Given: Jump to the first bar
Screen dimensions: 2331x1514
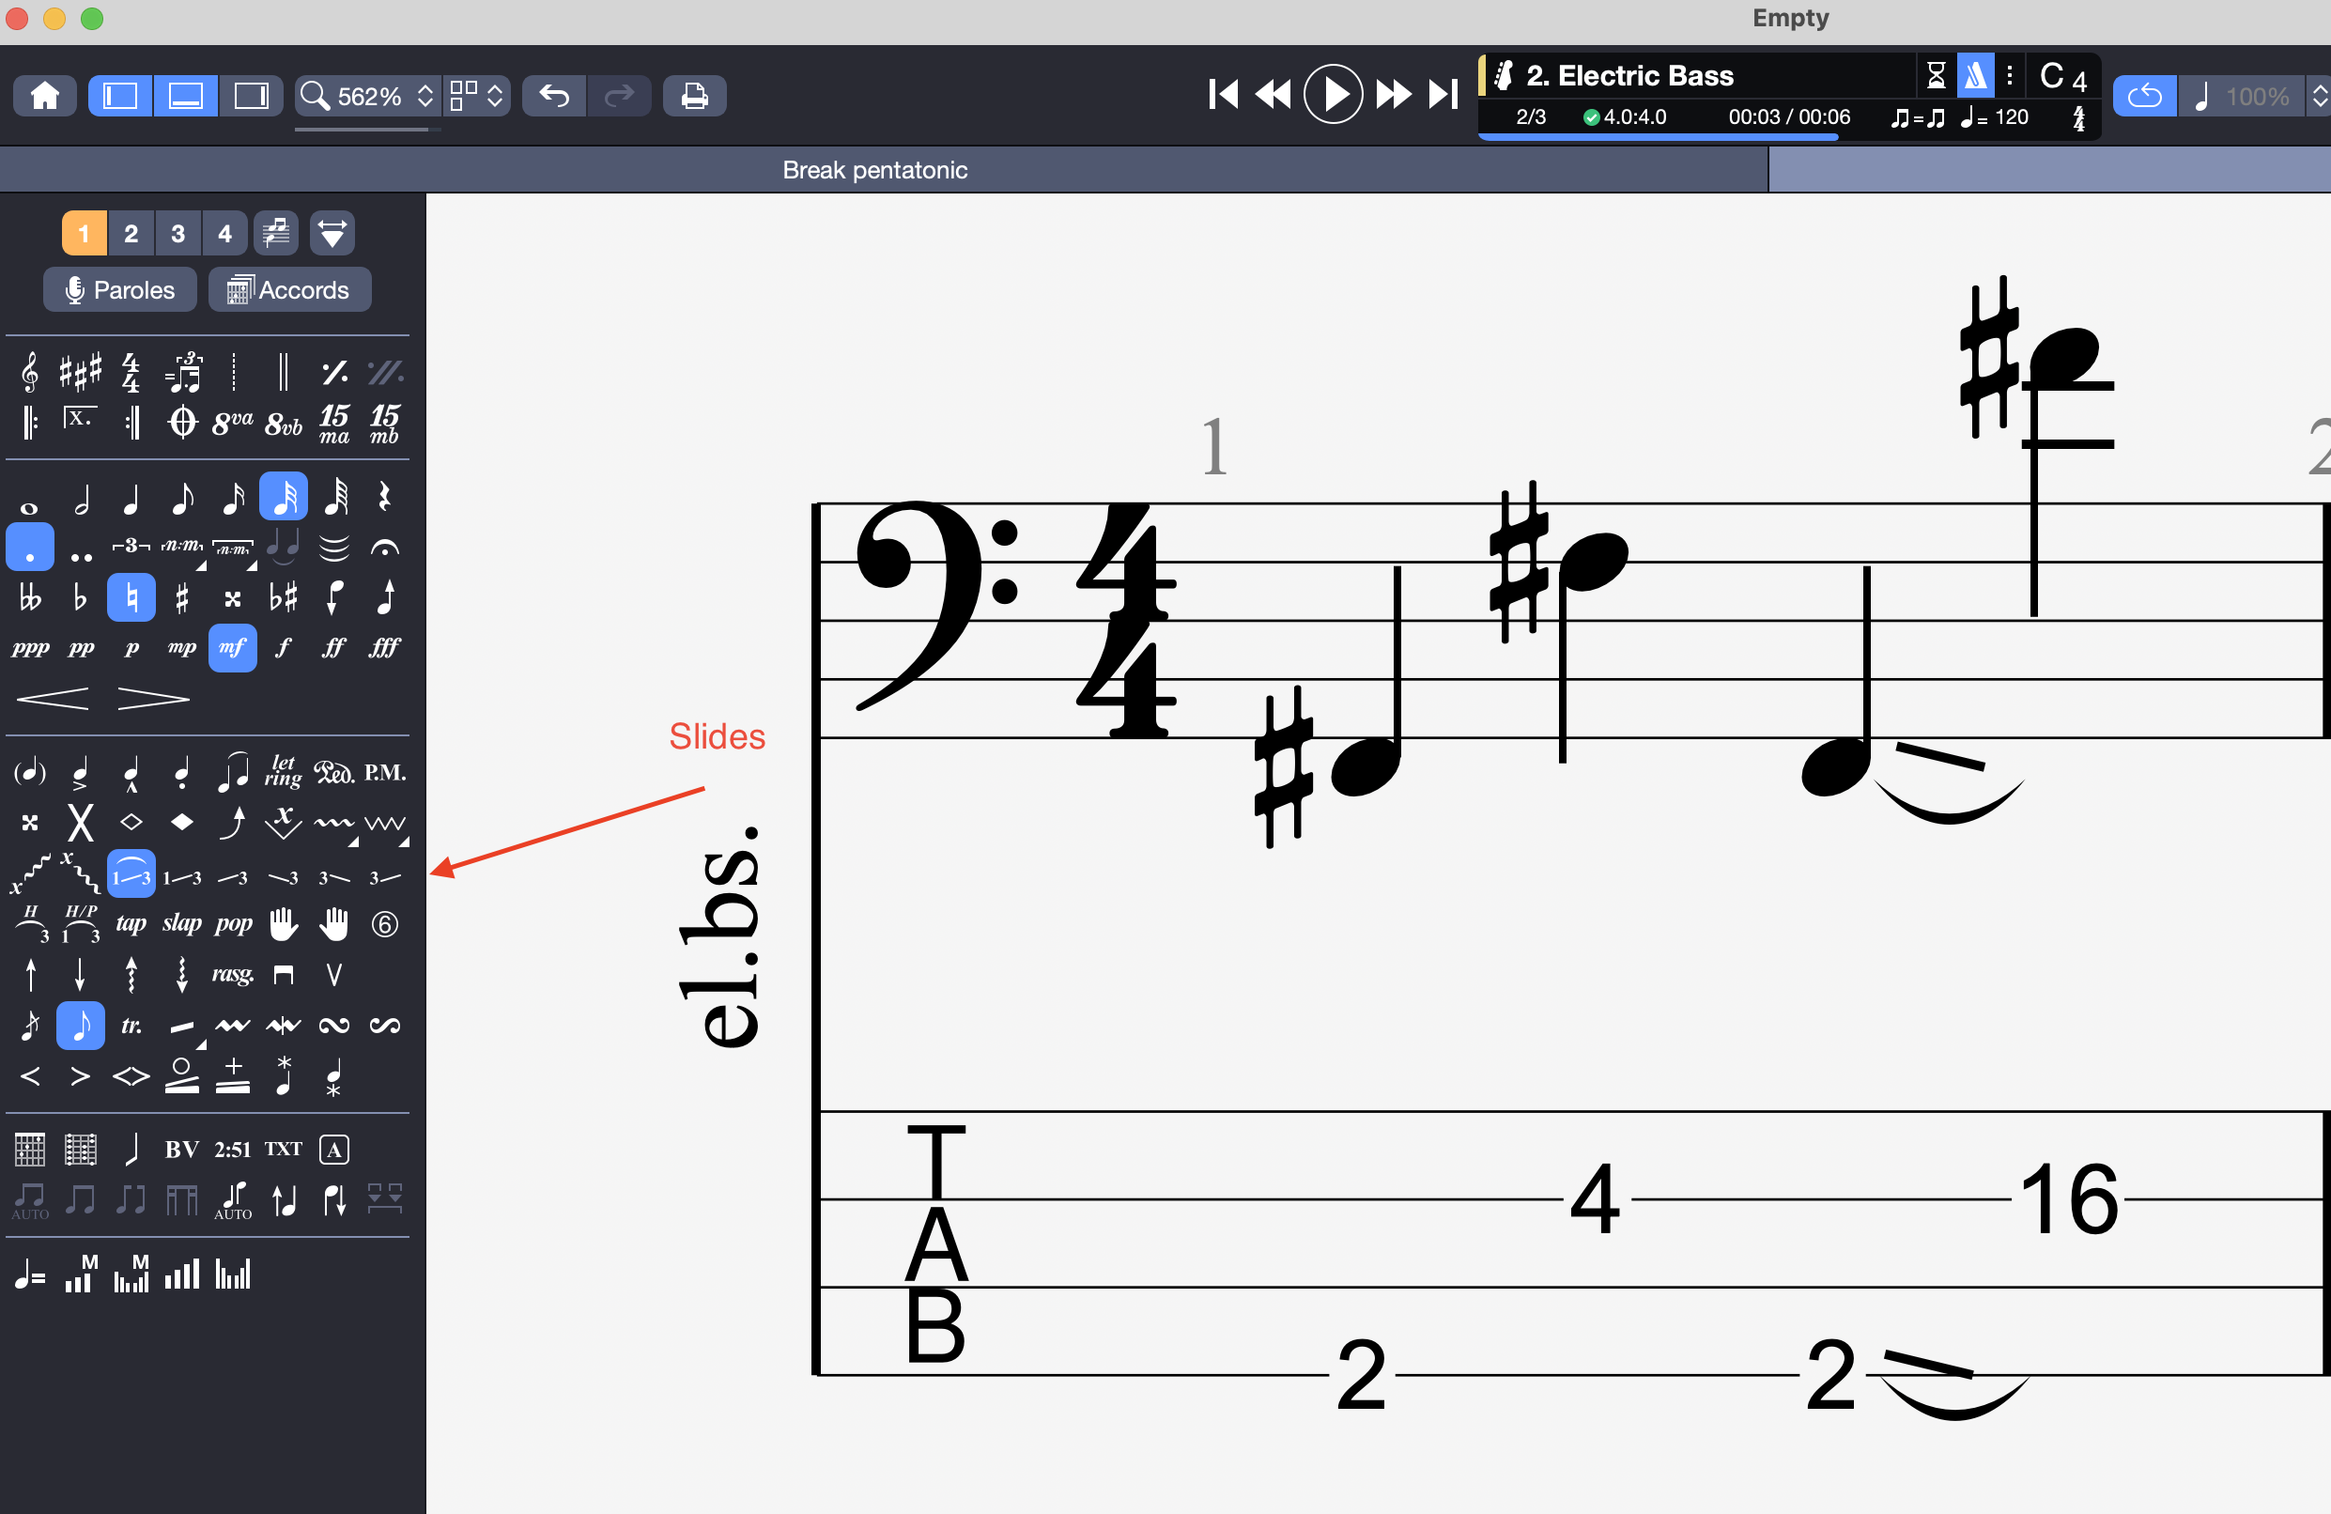Looking at the screenshot, I should click(x=1224, y=95).
